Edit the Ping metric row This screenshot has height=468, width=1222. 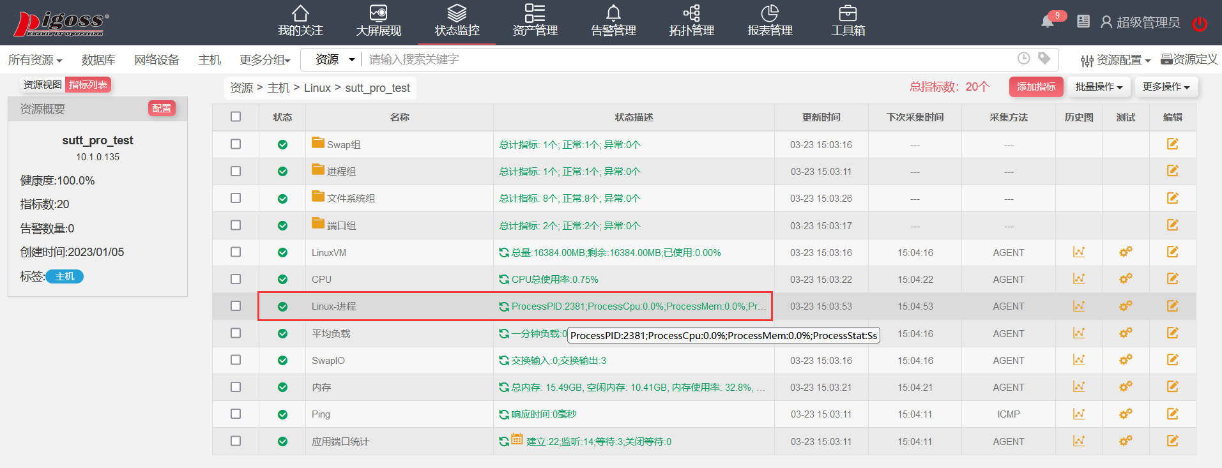click(1173, 414)
